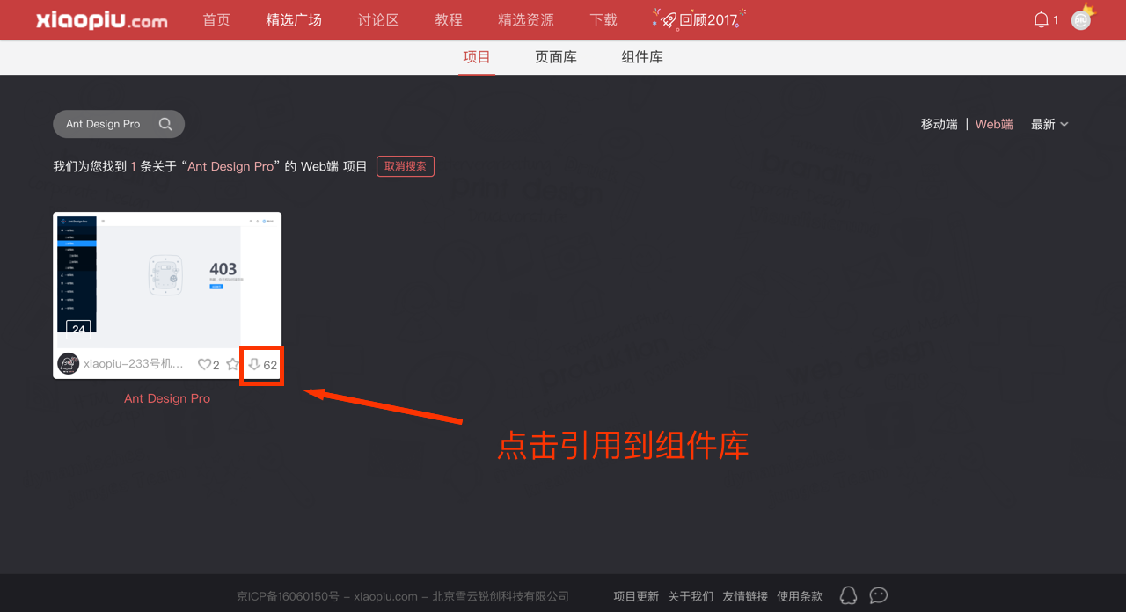The width and height of the screenshot is (1126, 612).
Task: Open the 回顾2017 link
Action: tap(709, 19)
